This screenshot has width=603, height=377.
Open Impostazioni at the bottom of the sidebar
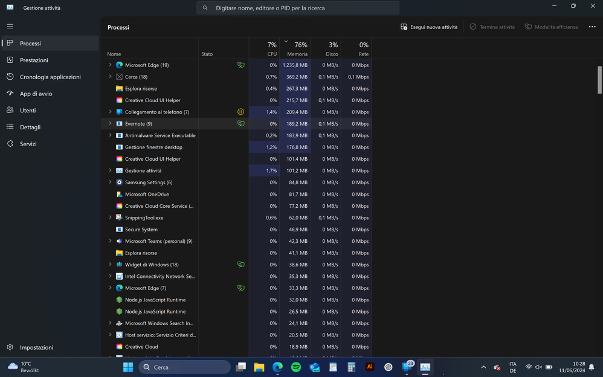(50, 347)
